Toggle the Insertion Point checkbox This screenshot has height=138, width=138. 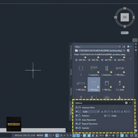tap(77, 107)
